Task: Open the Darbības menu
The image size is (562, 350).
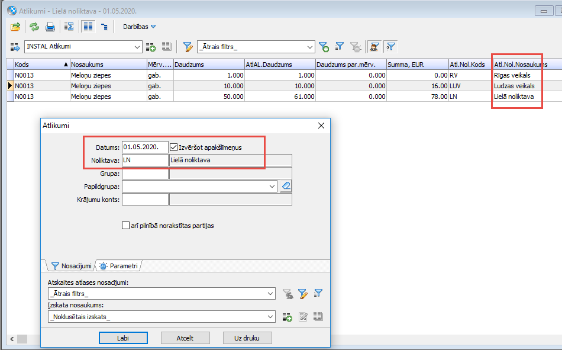Action: pyautogui.click(x=138, y=27)
